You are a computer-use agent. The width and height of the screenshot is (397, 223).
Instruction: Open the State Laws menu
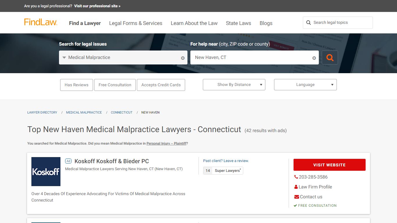coord(239,23)
